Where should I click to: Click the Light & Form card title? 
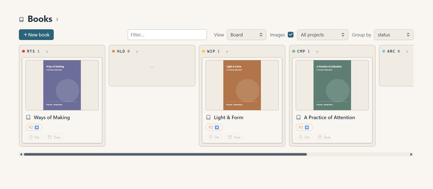[229, 118]
